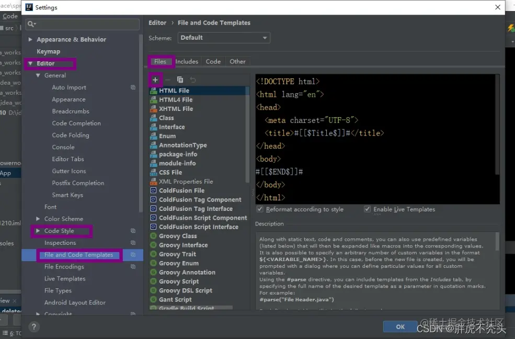Click the reset to default undo icon
This screenshot has height=339, width=515.
click(193, 80)
